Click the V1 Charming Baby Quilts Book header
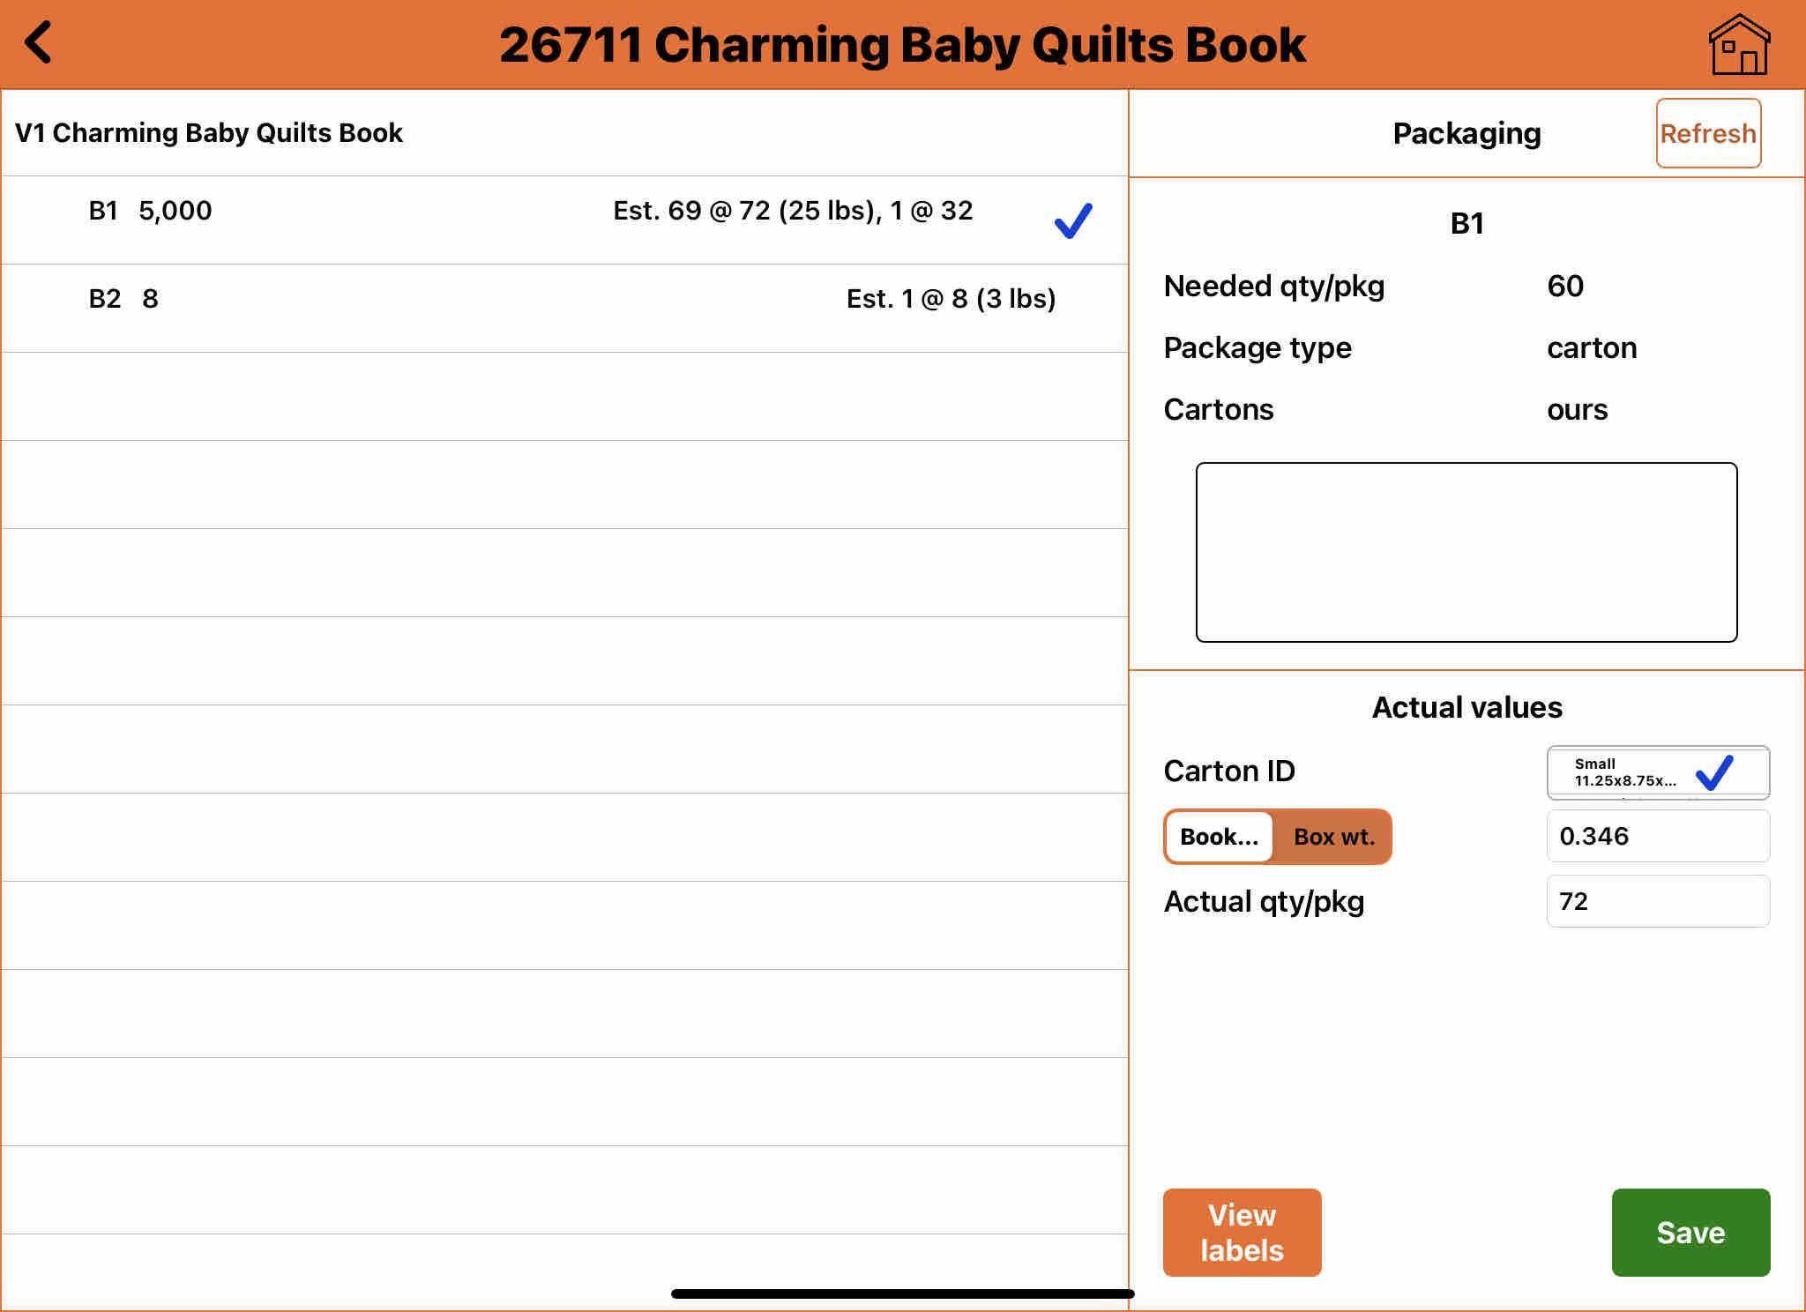Viewport: 1806px width, 1312px height. pyautogui.click(x=209, y=133)
